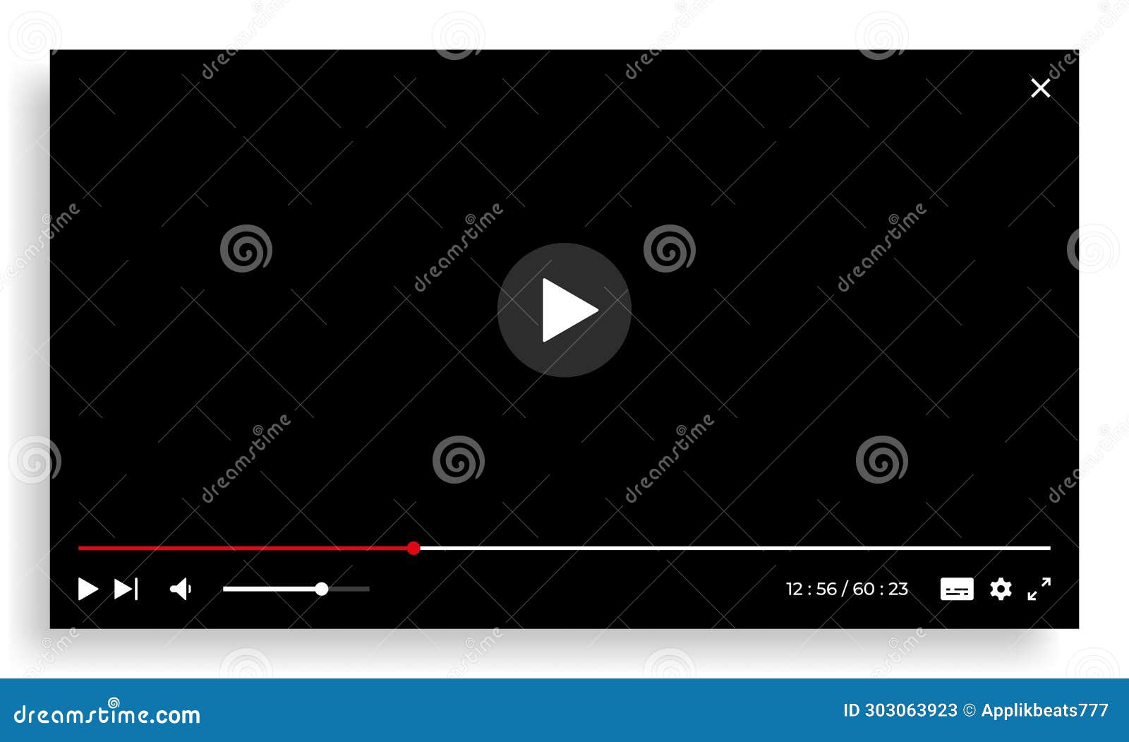Click the red playhead on the progress bar
1129x742 pixels.
pyautogui.click(x=413, y=548)
